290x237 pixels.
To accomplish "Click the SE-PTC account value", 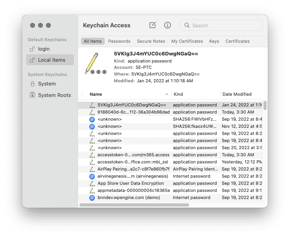I will pos(144,67).
